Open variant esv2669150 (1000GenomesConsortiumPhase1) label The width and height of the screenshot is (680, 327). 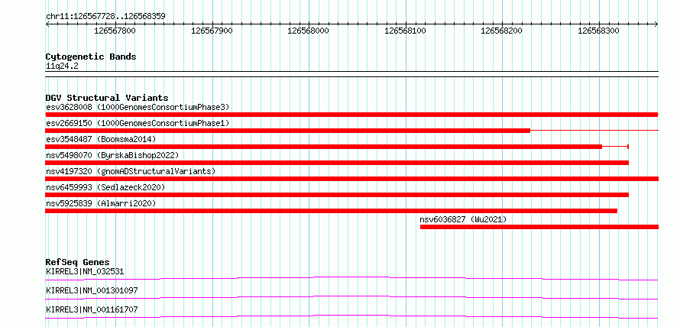pos(138,123)
